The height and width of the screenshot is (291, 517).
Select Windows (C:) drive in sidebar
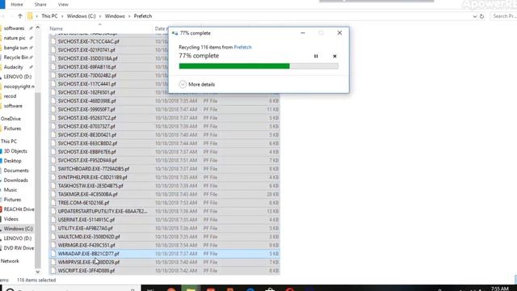tap(18, 229)
